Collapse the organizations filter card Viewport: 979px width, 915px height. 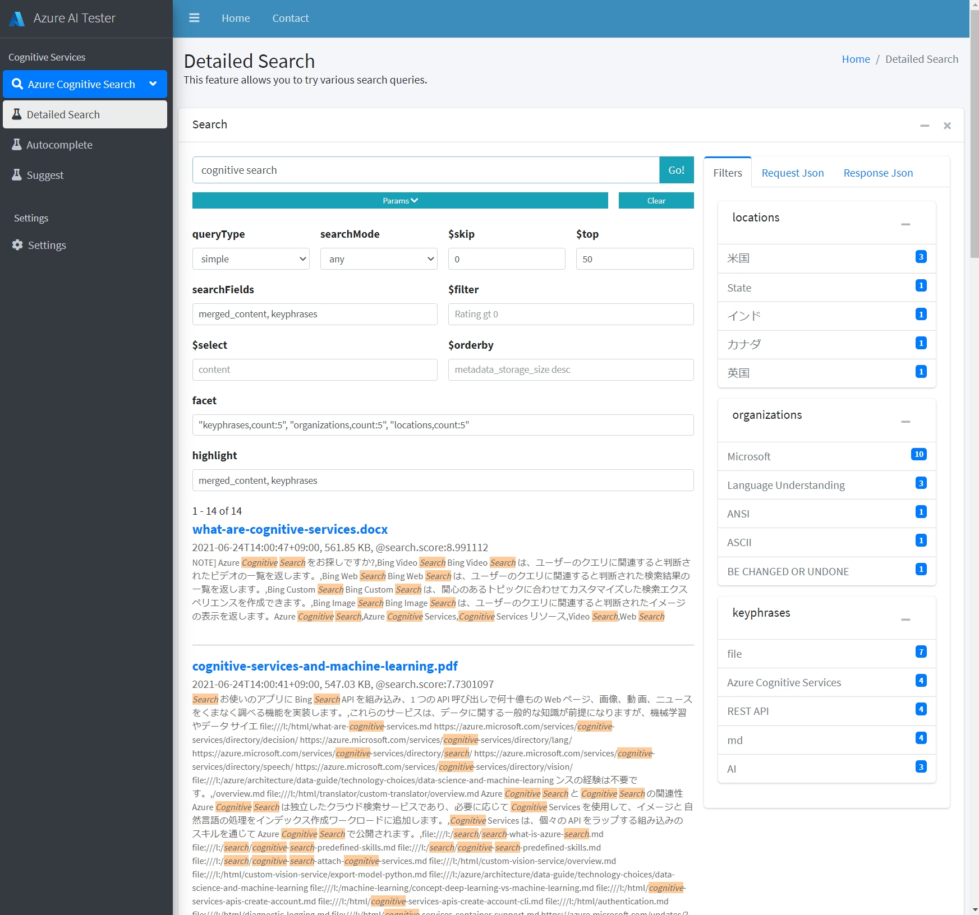click(906, 422)
